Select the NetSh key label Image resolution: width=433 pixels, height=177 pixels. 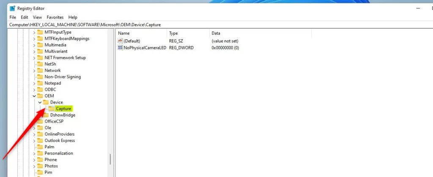click(x=50, y=64)
